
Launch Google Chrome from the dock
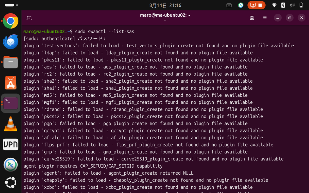(x=11, y=21)
